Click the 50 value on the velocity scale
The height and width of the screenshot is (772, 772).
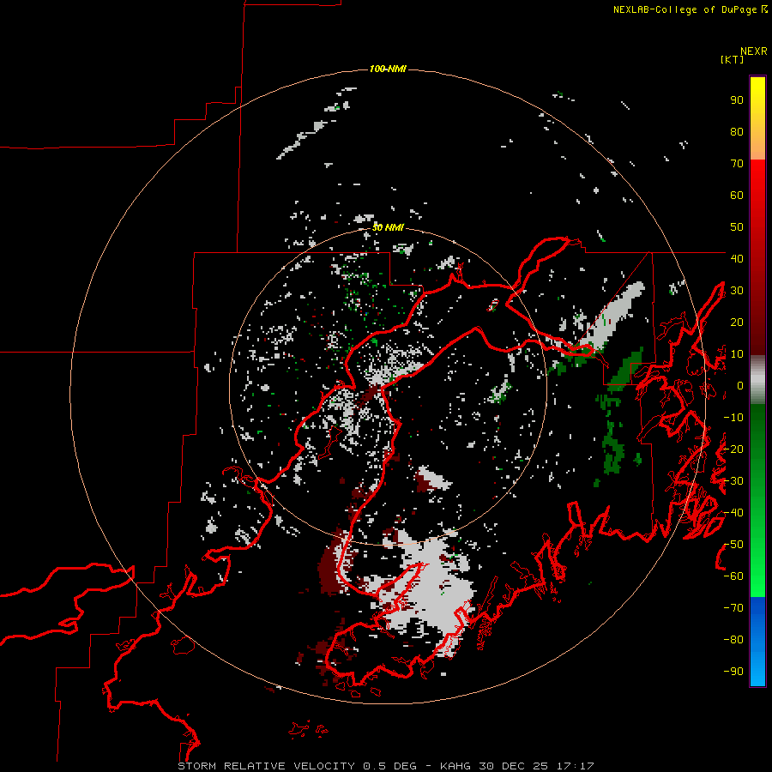737,227
